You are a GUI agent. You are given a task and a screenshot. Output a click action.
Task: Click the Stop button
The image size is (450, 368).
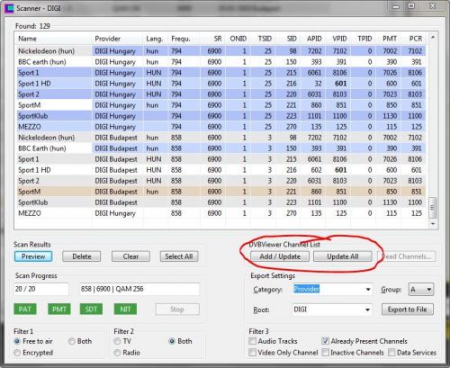177,310
